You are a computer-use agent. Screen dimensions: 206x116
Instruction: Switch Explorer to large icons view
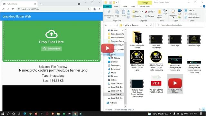tap(203, 110)
